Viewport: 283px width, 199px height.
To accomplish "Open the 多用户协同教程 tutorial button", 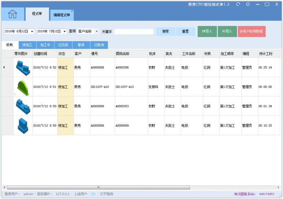I will click(x=252, y=32).
